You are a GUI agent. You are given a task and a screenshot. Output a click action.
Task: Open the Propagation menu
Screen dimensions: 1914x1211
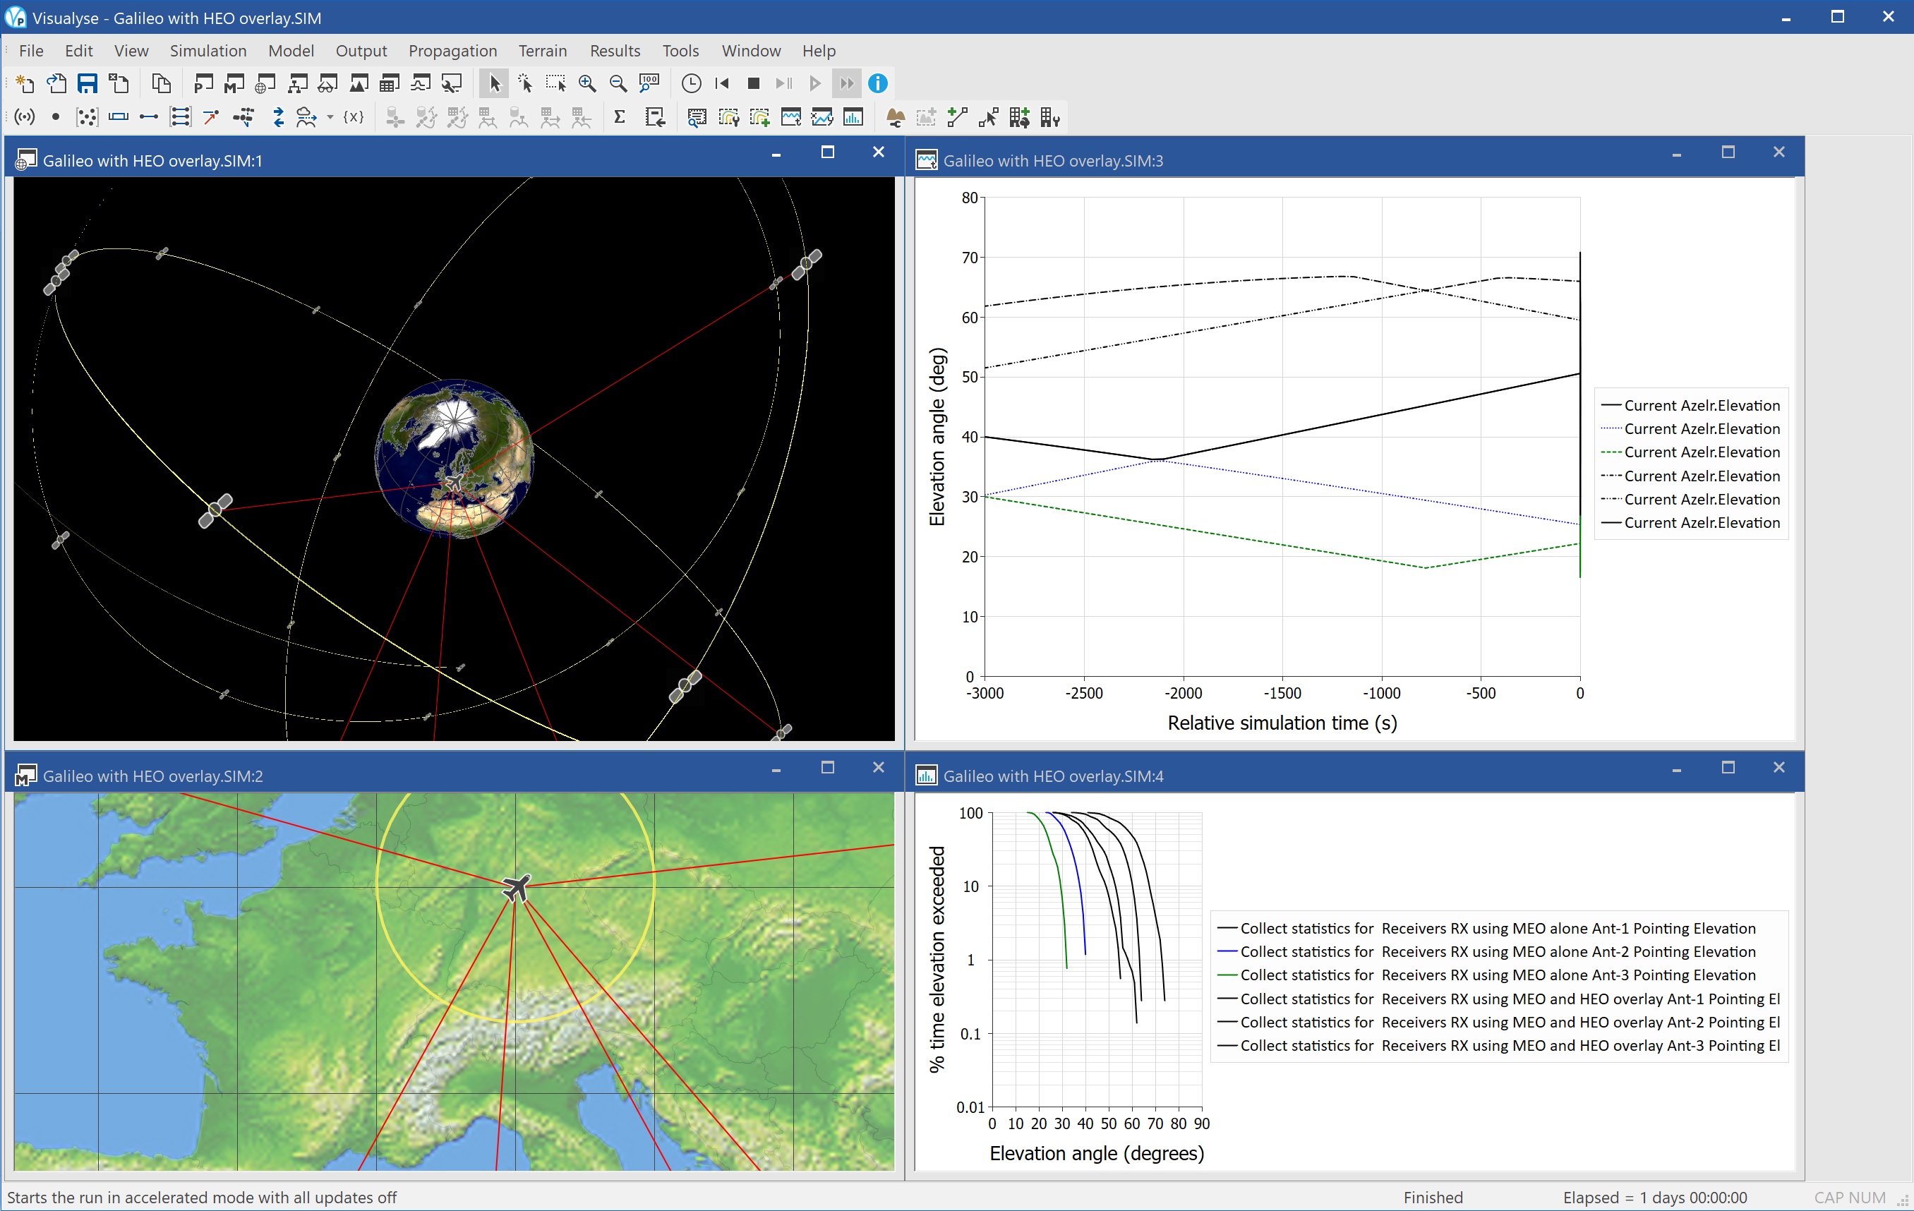point(453,51)
